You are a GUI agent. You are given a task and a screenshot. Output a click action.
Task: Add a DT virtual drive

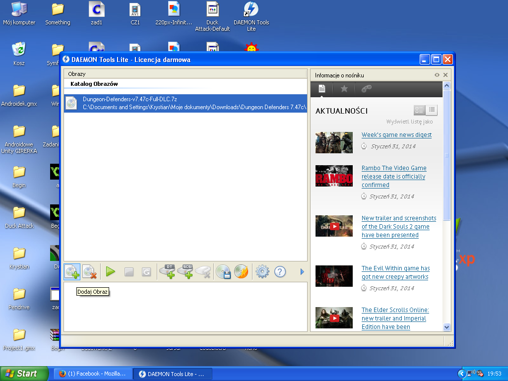point(167,272)
